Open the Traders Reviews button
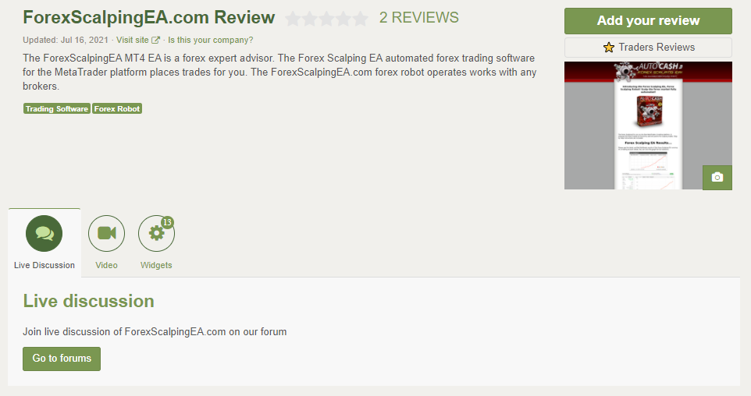The width and height of the screenshot is (751, 396). click(648, 48)
